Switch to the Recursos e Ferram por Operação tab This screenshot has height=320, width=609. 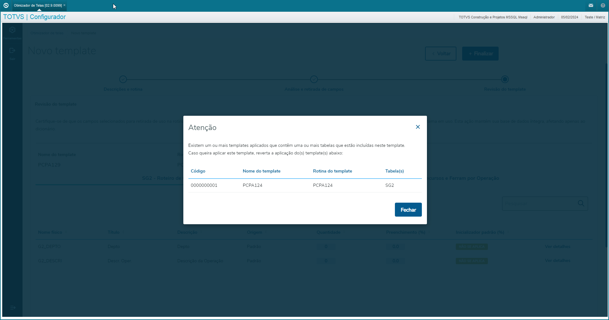click(x=463, y=178)
